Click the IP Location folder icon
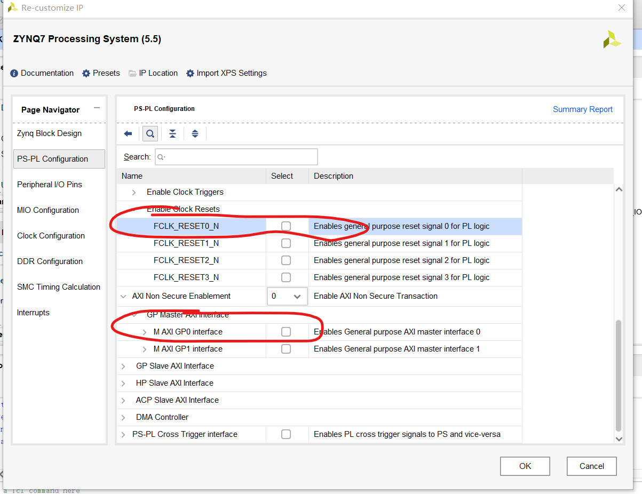This screenshot has height=494, width=642. 132,73
